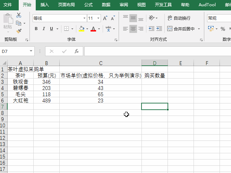
Task: Expand fill color palette arrow
Action: [x=87, y=29]
